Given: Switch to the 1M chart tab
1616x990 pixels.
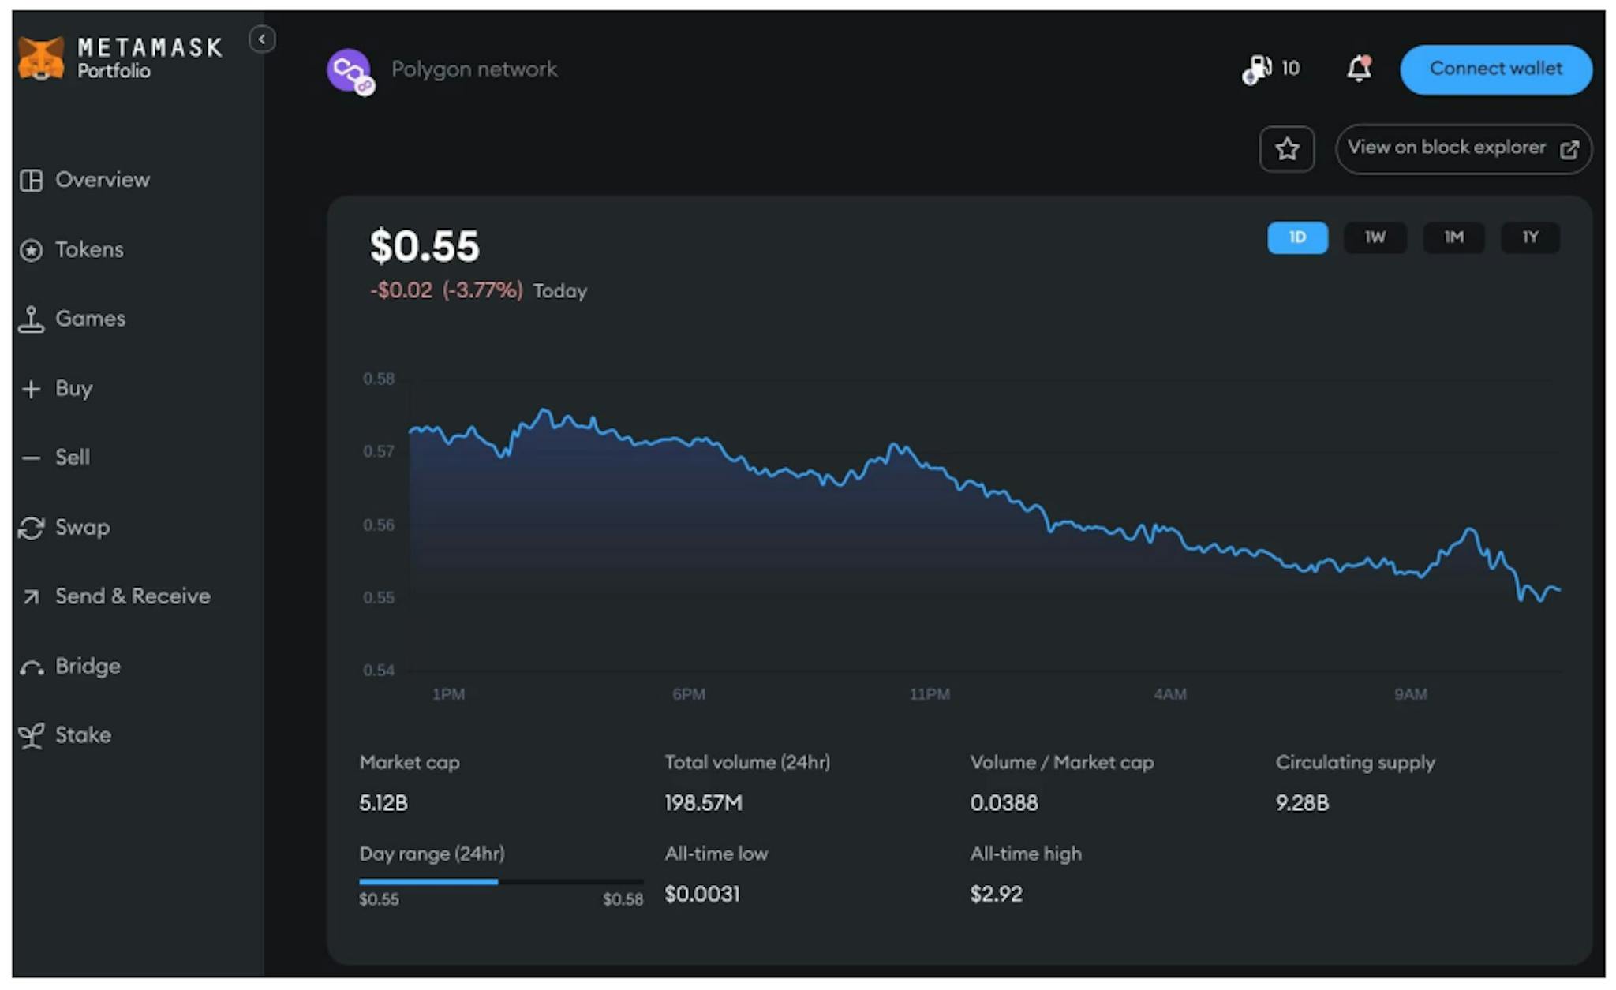Looking at the screenshot, I should [x=1453, y=237].
